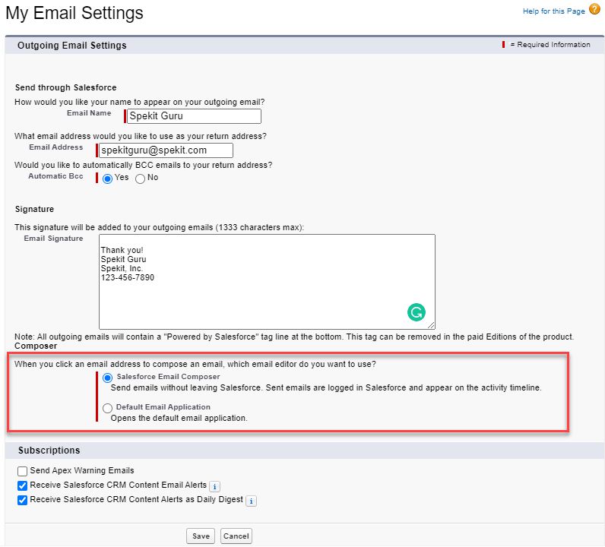Click the Cancel button
Screen dimensions: 605x547
point(236,536)
